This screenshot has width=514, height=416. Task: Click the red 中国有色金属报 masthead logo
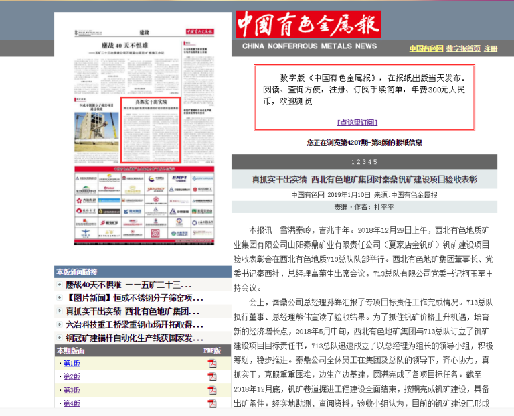308,25
